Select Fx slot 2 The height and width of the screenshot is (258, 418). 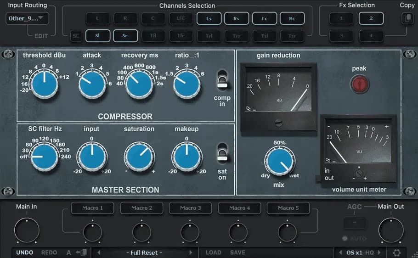[x=371, y=18]
